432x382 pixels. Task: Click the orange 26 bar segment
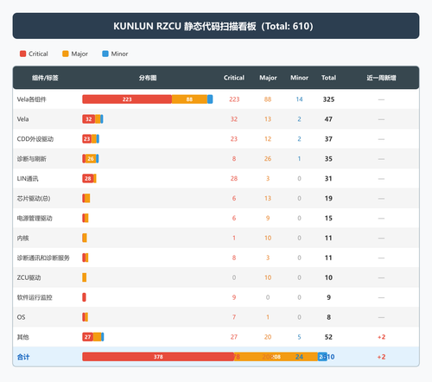pyautogui.click(x=91, y=159)
